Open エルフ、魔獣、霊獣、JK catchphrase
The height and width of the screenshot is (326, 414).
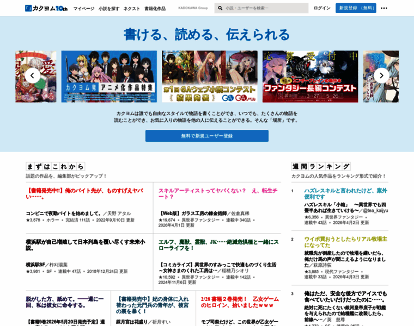pyautogui.click(x=218, y=245)
